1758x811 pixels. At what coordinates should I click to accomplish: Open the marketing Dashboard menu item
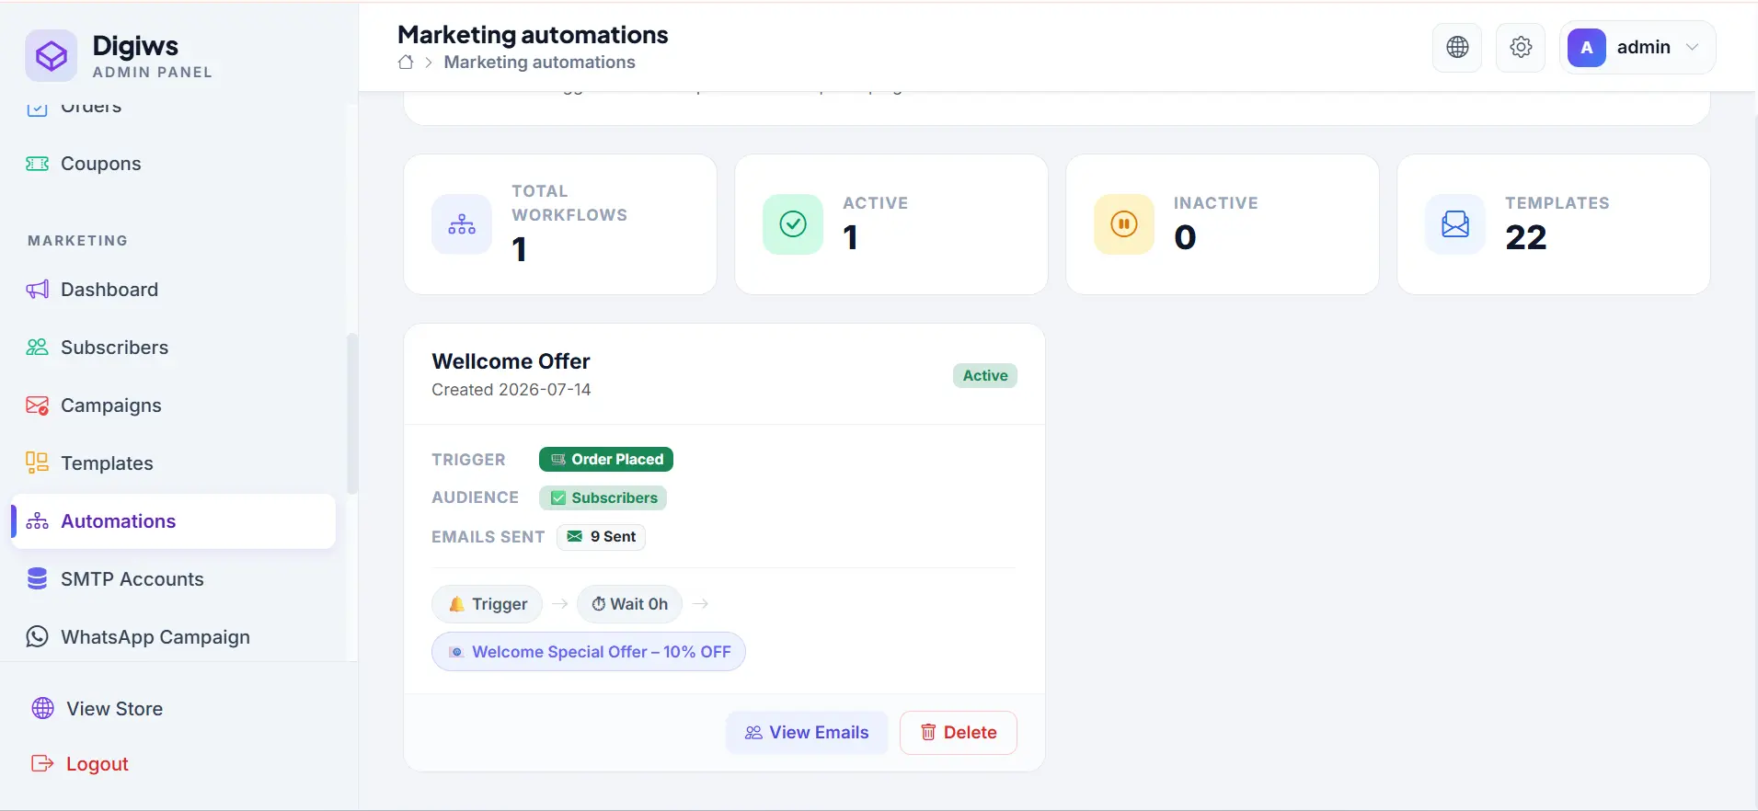[175, 290]
